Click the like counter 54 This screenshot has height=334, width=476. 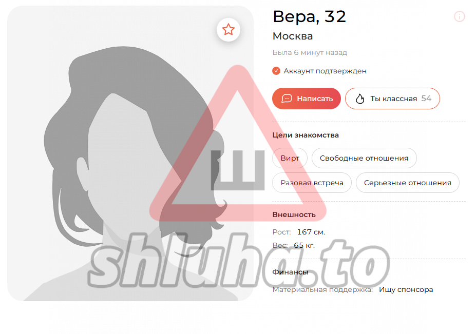click(426, 99)
